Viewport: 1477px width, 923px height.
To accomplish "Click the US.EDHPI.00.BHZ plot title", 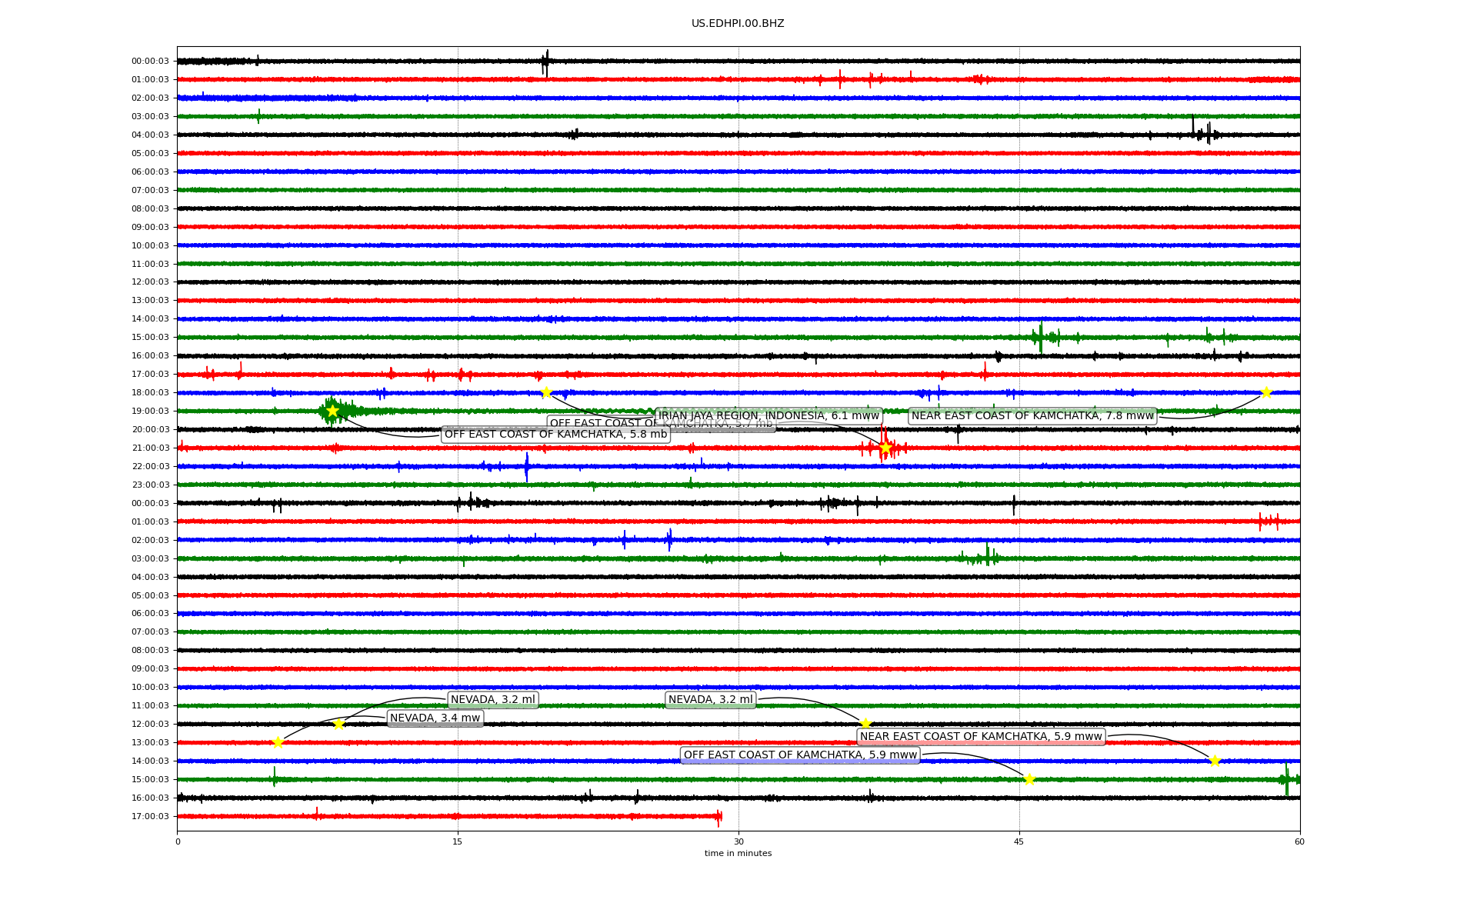I will click(738, 24).
